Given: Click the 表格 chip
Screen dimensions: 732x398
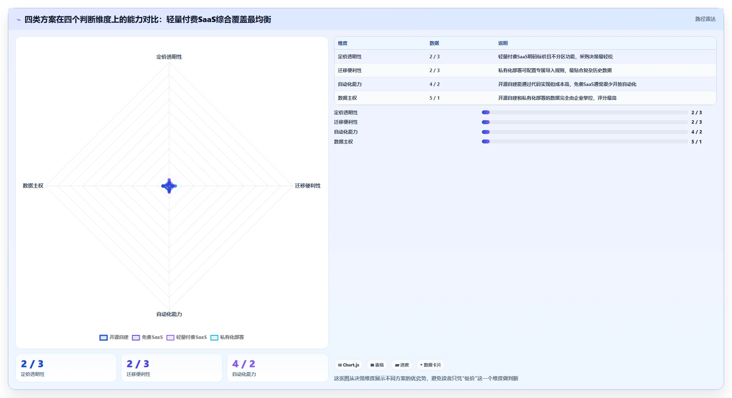Looking at the screenshot, I should tap(377, 365).
